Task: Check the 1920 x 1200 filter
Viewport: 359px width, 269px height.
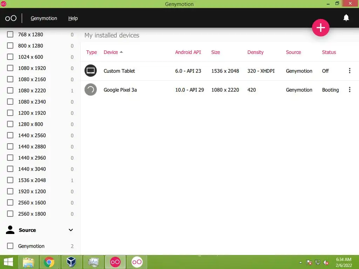Action: [x=10, y=191]
